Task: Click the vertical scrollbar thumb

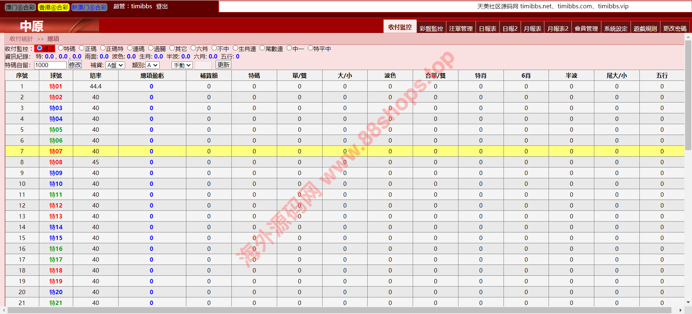Action: point(688,94)
